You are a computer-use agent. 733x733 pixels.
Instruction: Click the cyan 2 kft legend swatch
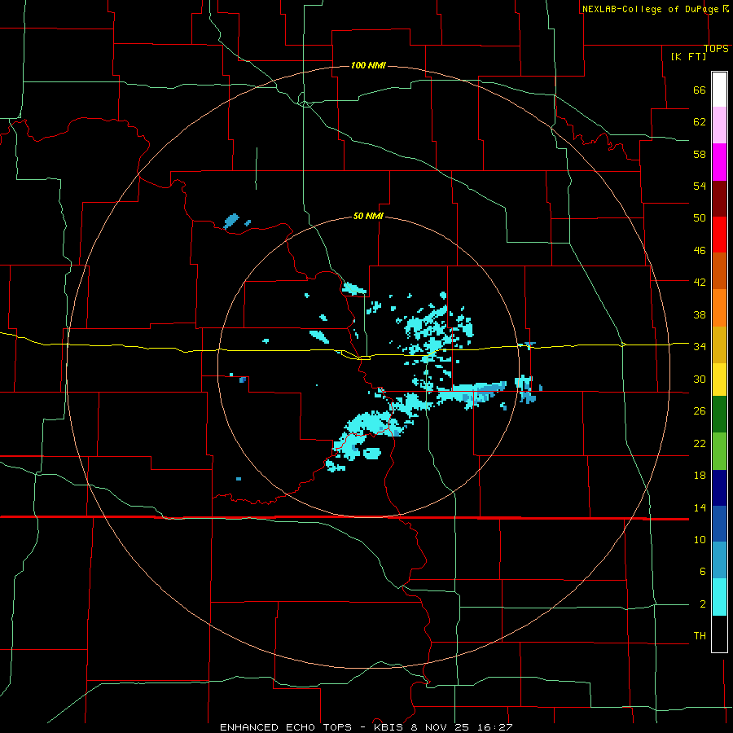[719, 597]
